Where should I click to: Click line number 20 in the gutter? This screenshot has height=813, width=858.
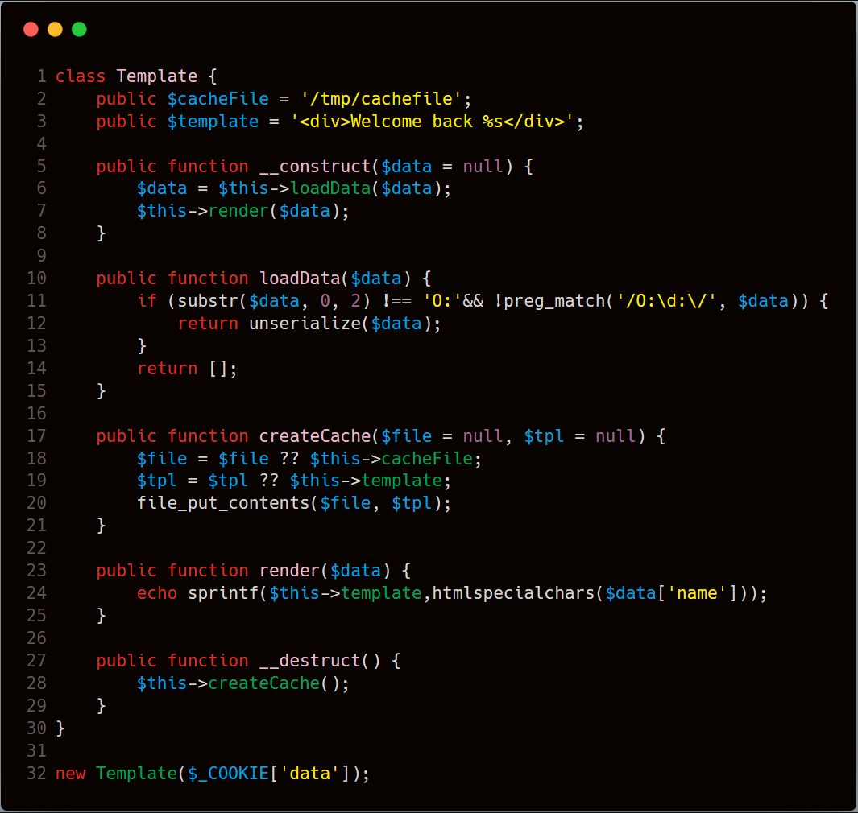pos(37,503)
